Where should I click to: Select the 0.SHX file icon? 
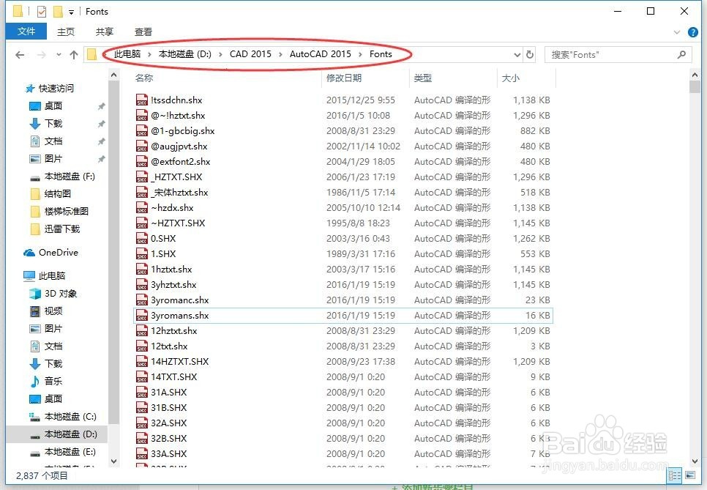(x=142, y=238)
